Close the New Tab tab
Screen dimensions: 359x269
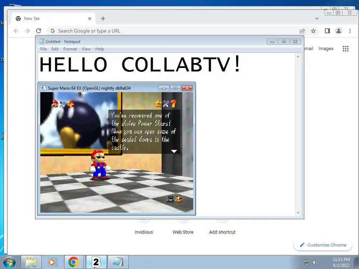click(90, 19)
